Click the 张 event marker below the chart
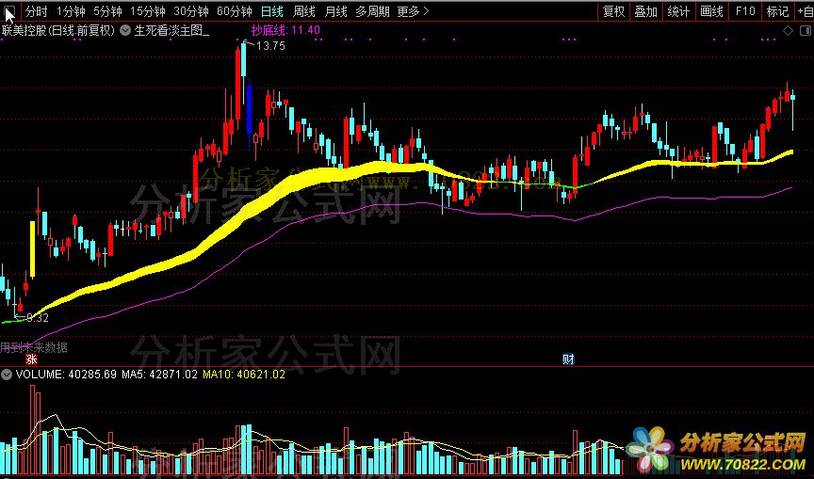This screenshot has height=479, width=814. (x=32, y=359)
